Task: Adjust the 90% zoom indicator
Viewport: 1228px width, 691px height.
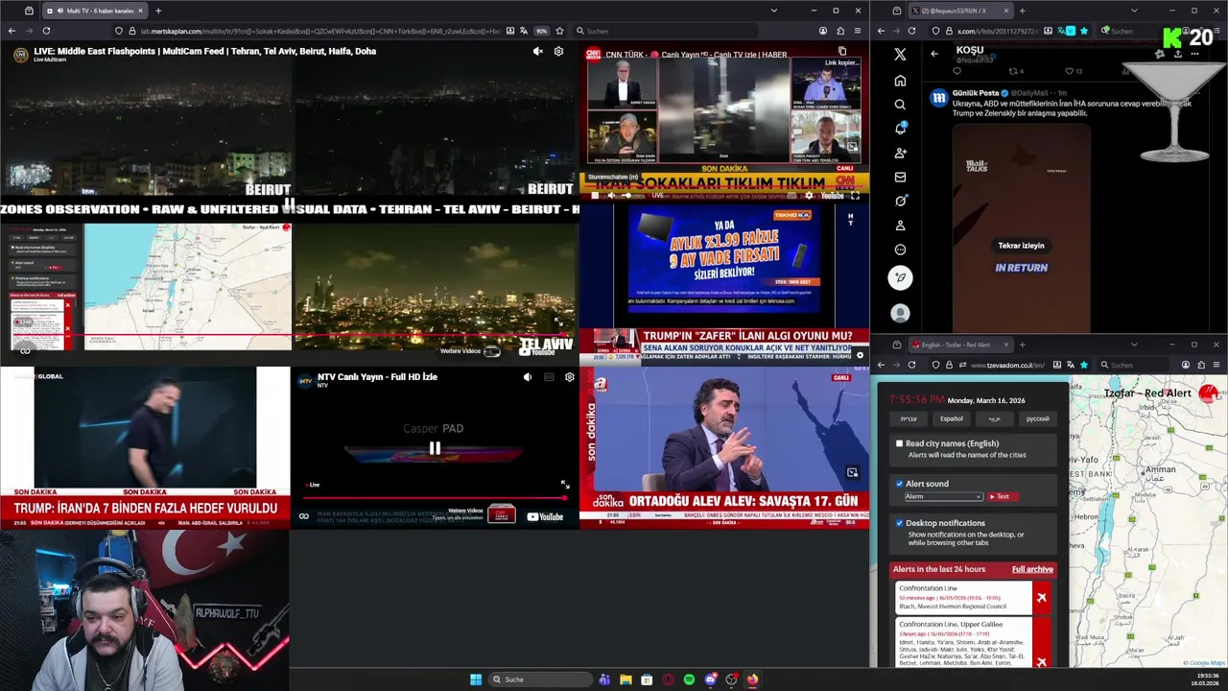Action: pyautogui.click(x=542, y=31)
